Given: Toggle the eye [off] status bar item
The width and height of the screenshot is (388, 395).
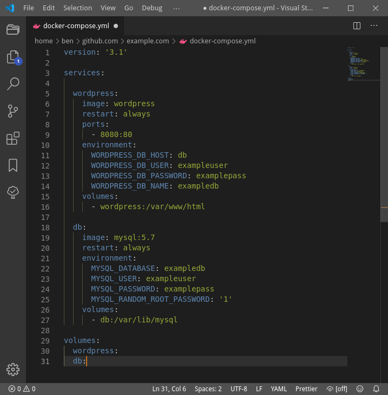Looking at the screenshot, I should point(337,389).
